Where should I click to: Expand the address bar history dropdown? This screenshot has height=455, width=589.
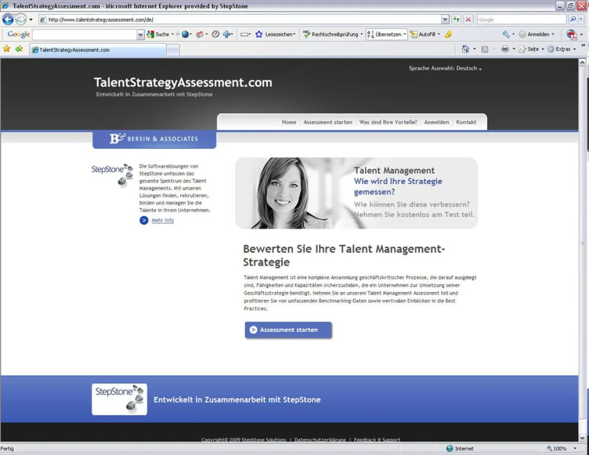pyautogui.click(x=445, y=19)
